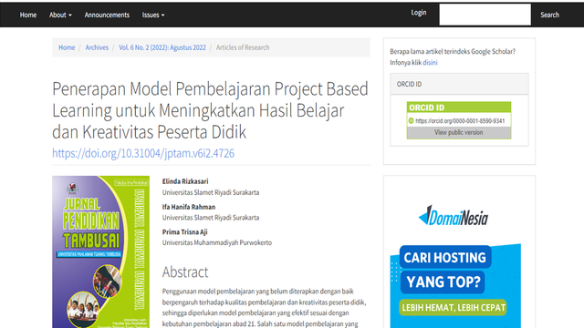Expand the Issues dropdown menu

click(153, 15)
